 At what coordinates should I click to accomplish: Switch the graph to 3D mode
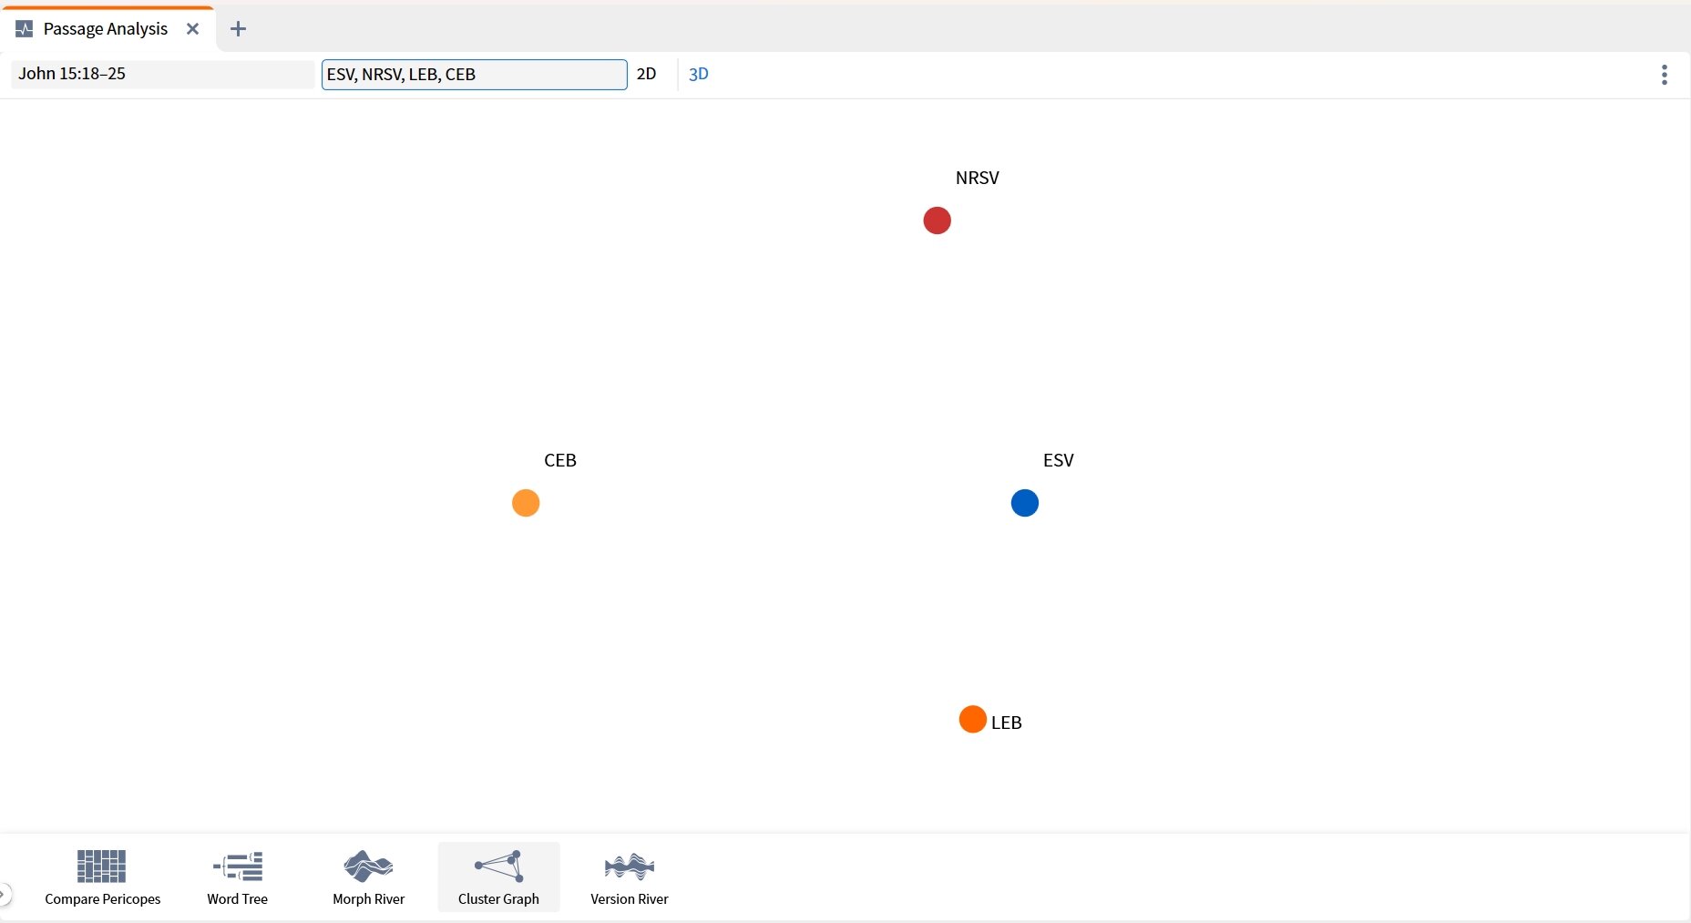point(699,74)
